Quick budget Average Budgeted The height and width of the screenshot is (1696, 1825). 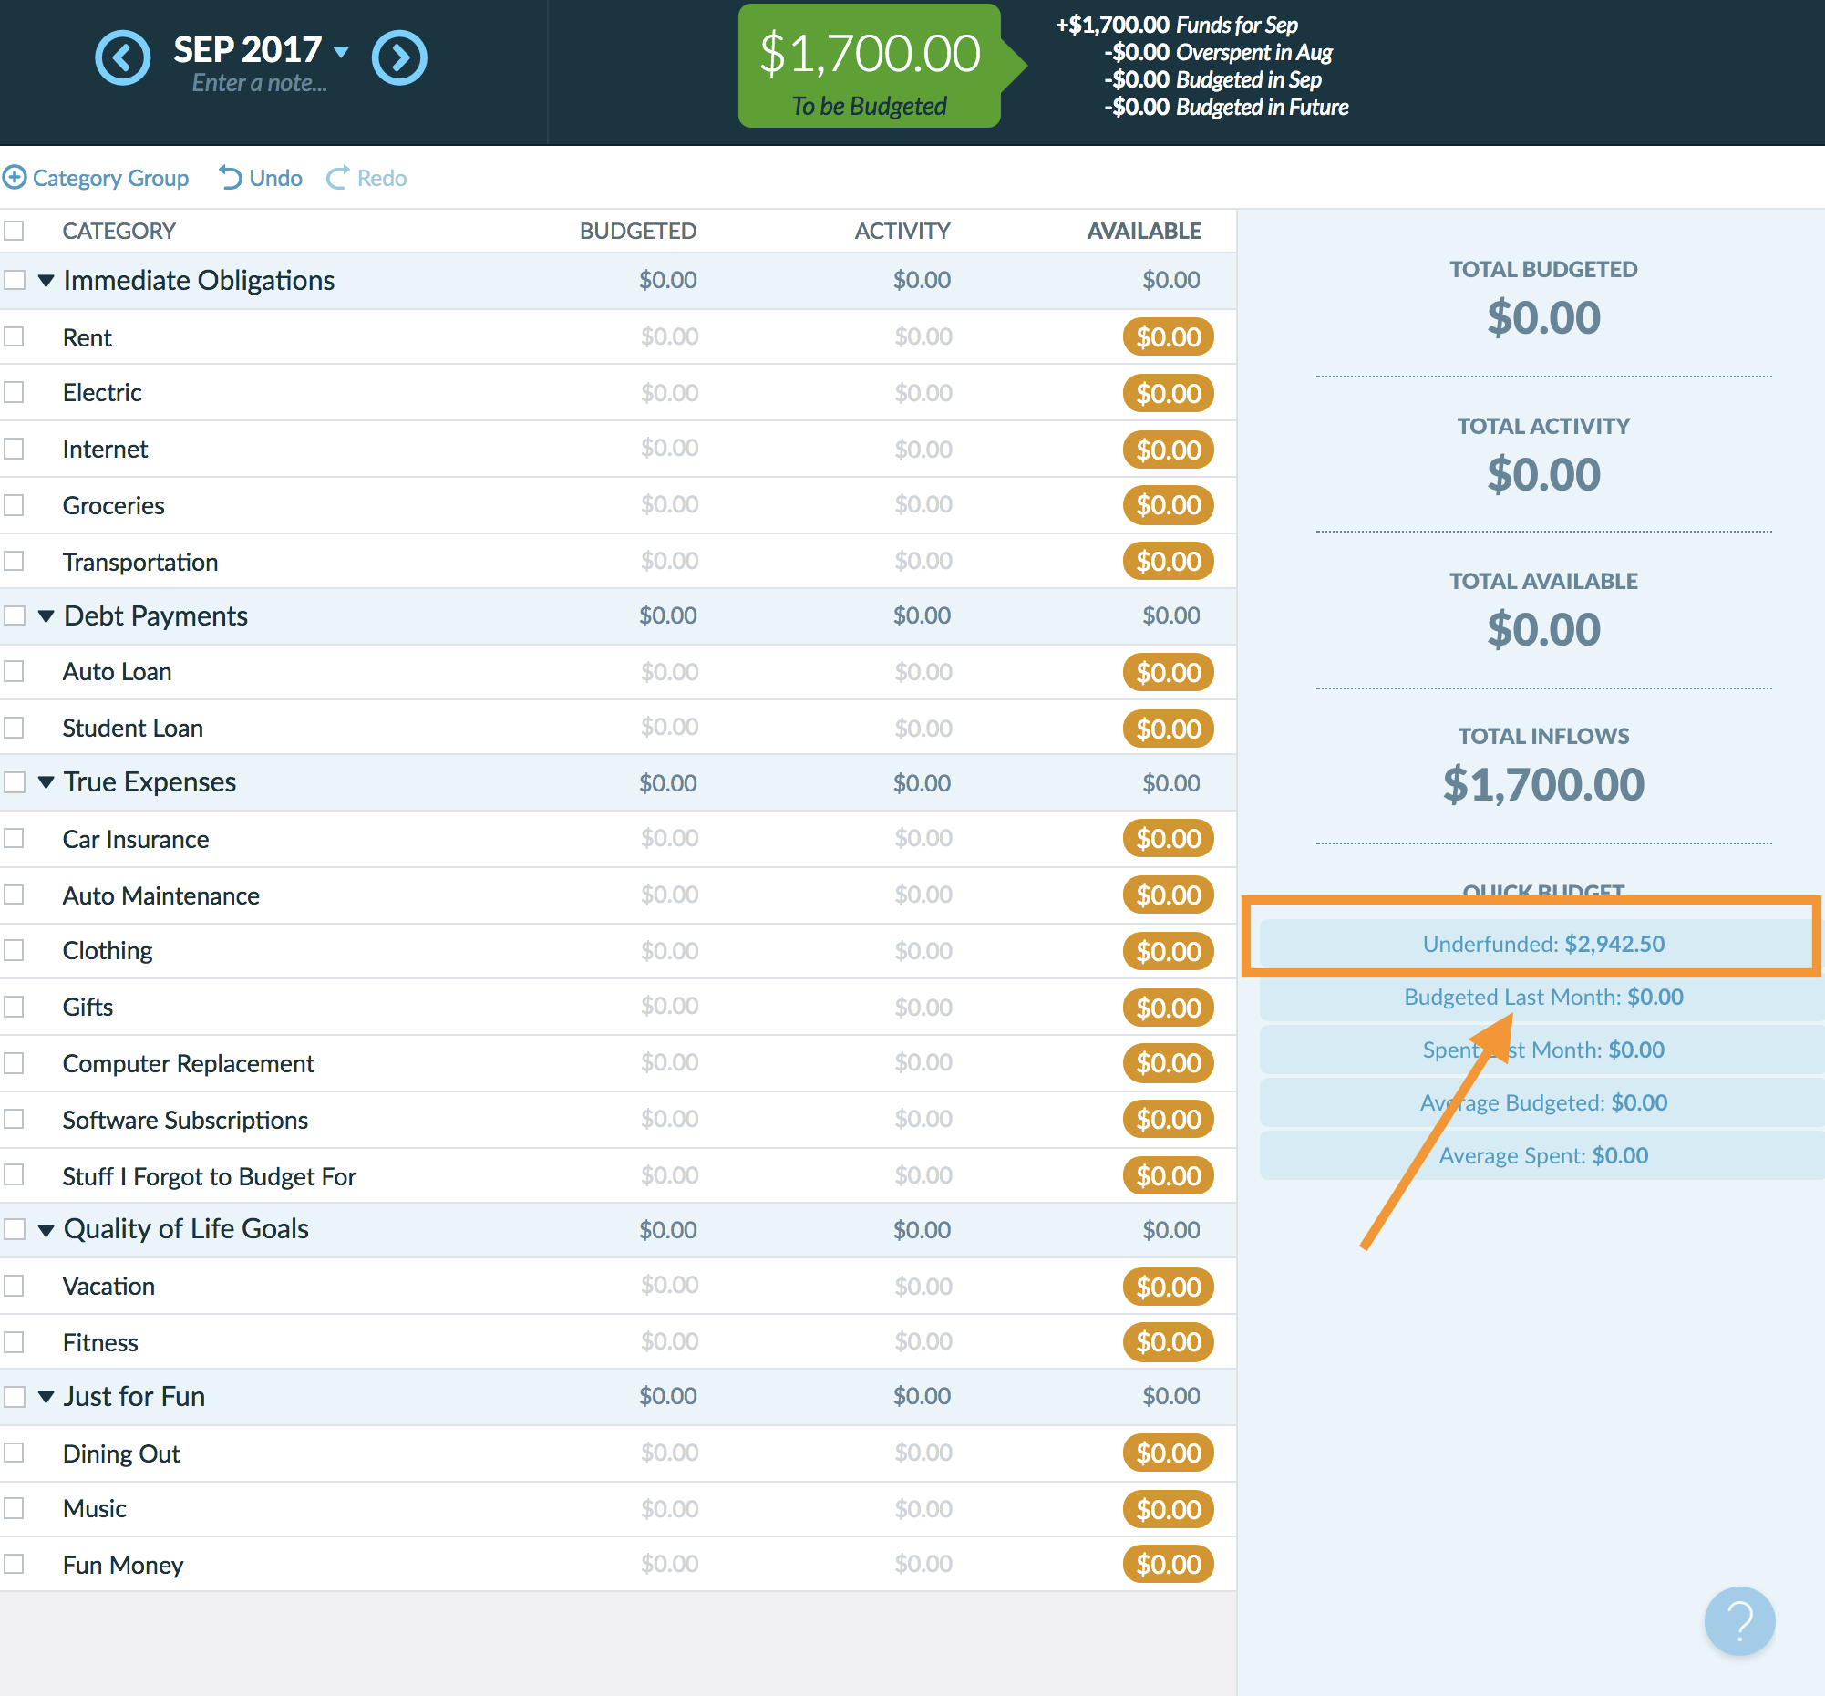pyautogui.click(x=1541, y=1103)
